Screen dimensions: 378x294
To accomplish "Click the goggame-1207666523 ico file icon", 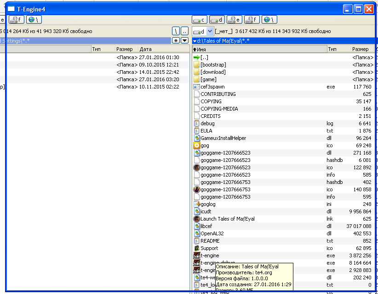I will click(197, 167).
